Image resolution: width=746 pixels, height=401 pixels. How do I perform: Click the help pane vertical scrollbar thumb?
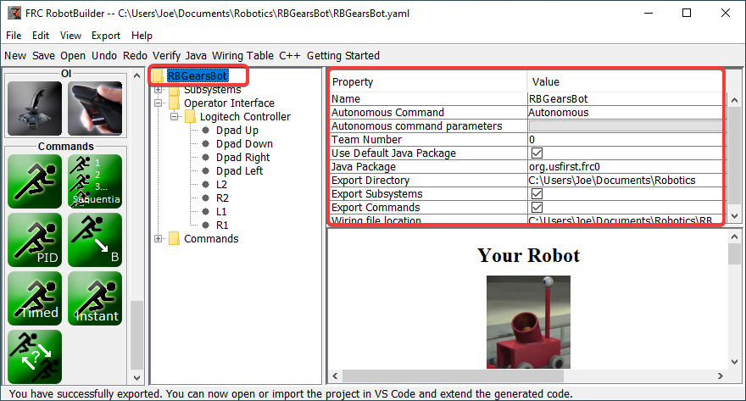tap(735, 254)
